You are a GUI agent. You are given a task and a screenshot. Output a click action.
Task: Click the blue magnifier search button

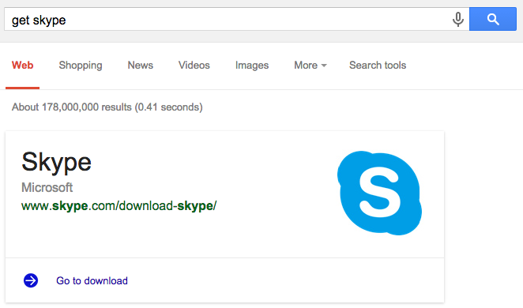point(493,19)
